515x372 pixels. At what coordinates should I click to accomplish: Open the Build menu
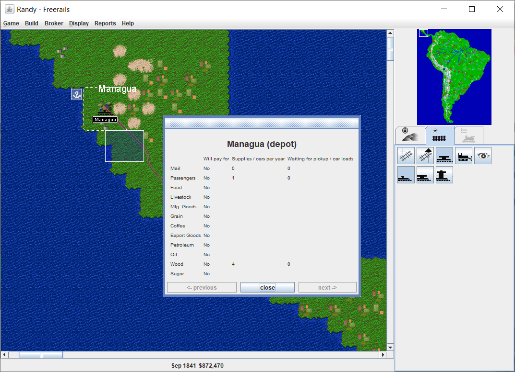pos(32,23)
